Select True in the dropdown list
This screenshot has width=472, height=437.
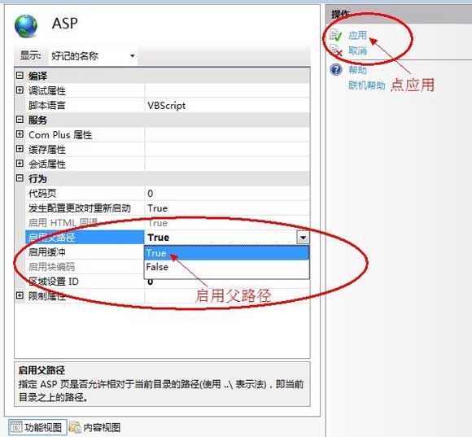tap(227, 253)
